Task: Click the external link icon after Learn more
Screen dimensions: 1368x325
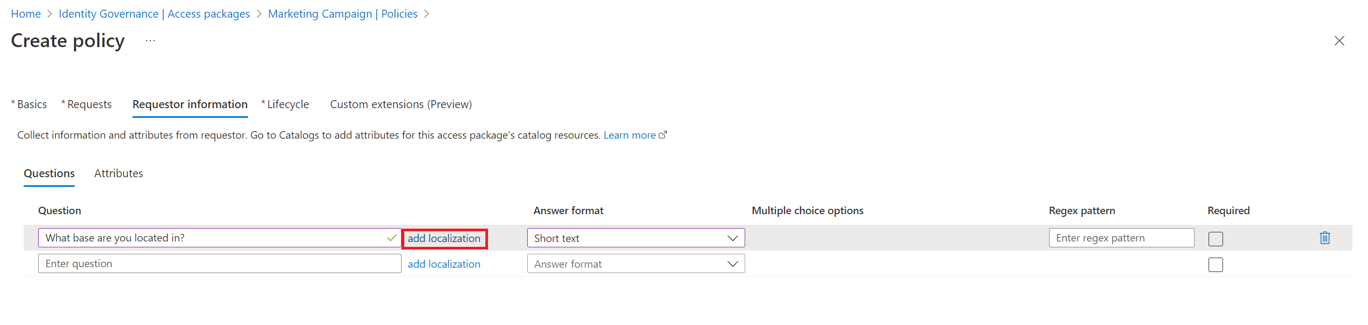Action: tap(663, 135)
